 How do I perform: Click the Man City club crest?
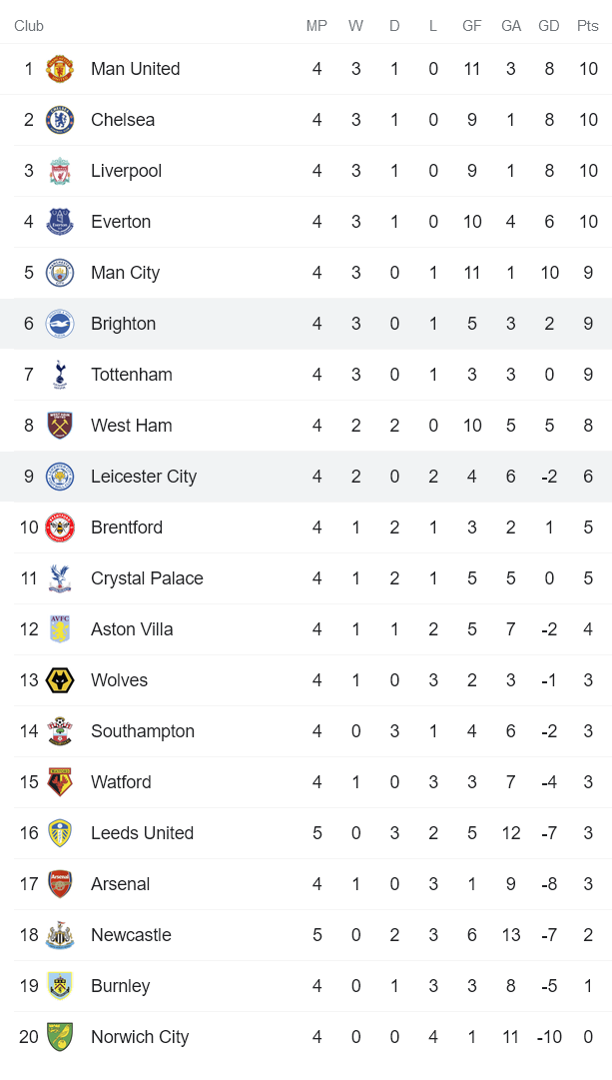58,273
